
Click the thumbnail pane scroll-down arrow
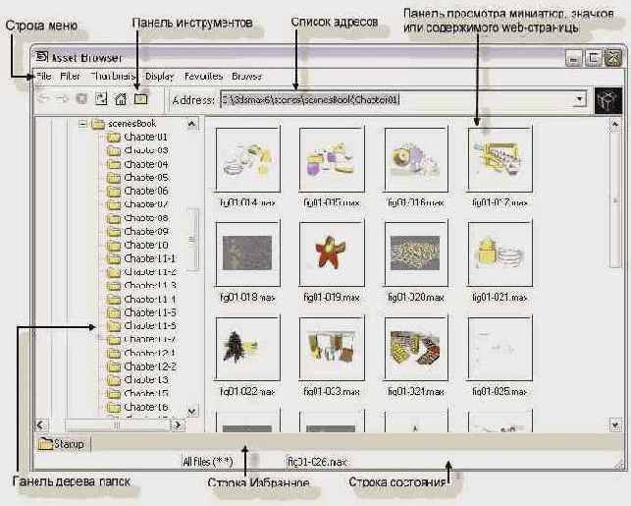point(615,424)
